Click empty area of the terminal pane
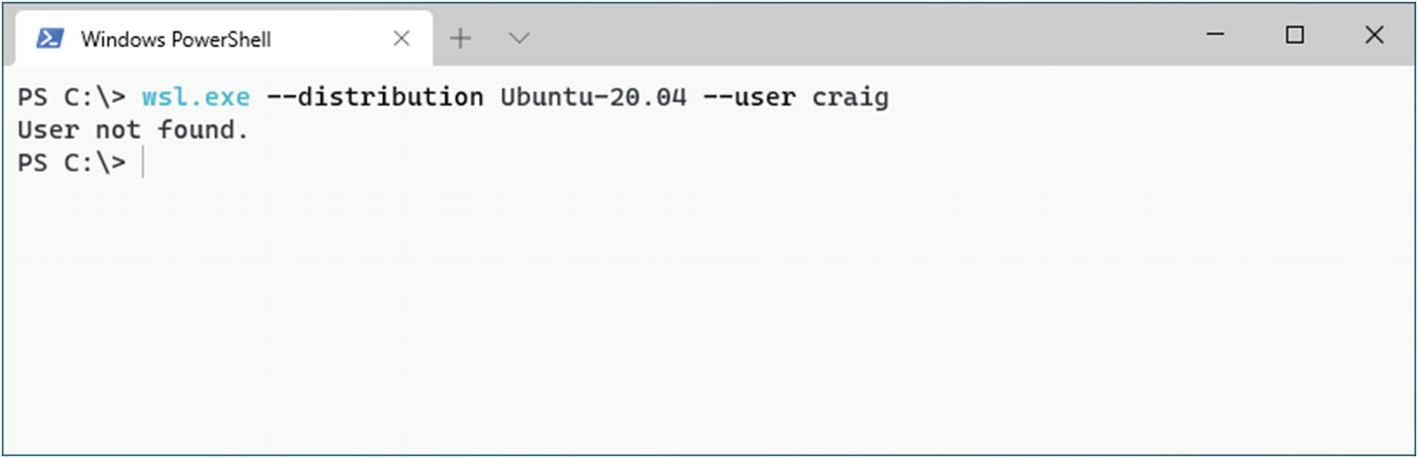The image size is (1418, 458). tap(709, 319)
